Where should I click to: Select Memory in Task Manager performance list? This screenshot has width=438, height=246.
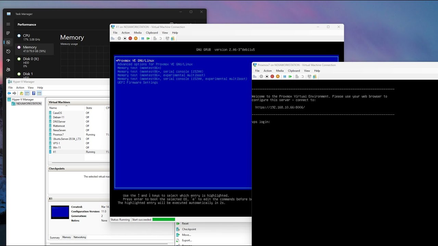(x=34, y=49)
